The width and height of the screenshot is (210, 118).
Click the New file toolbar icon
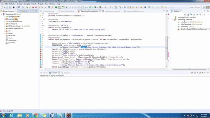pyautogui.click(x=2, y=7)
